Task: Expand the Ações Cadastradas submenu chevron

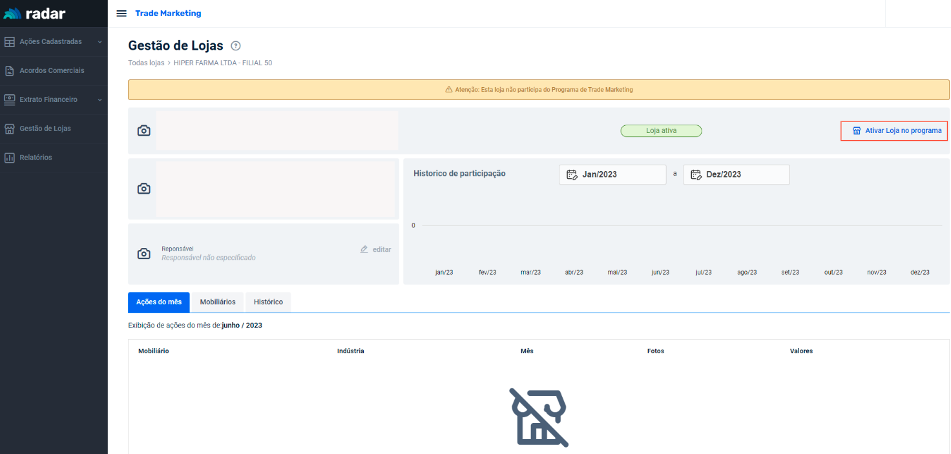Action: [99, 42]
